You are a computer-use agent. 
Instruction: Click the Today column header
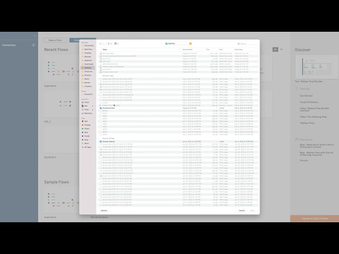tap(105, 49)
